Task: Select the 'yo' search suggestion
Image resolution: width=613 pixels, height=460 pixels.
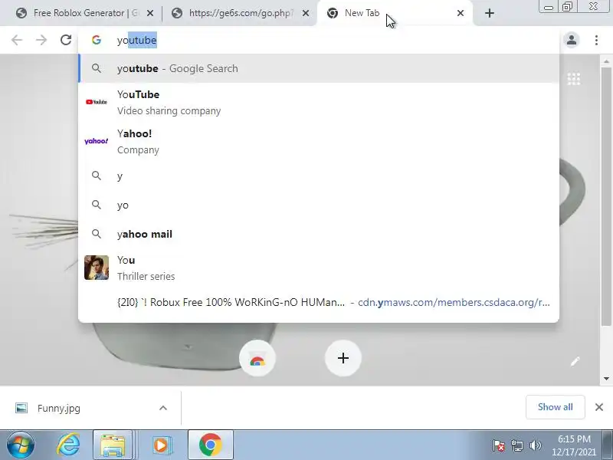Action: [x=319, y=205]
